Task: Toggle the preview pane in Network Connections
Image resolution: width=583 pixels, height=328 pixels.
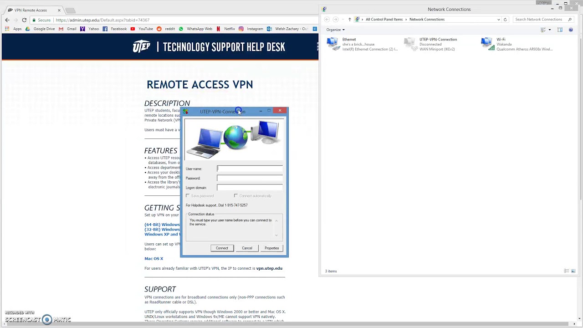Action: click(560, 30)
